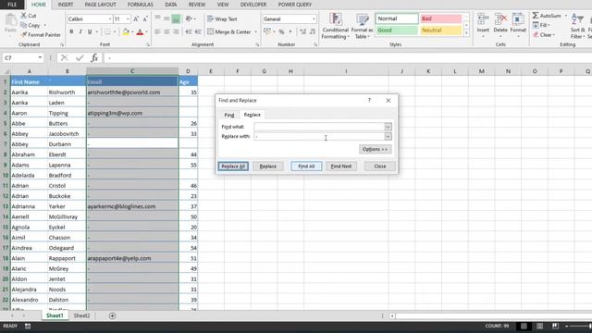The image size is (592, 333).
Task: Open Conditional Formatting menu
Action: (335, 26)
